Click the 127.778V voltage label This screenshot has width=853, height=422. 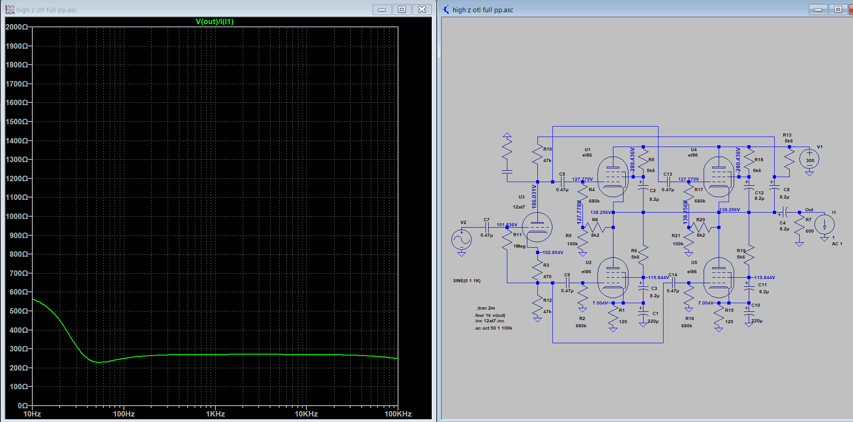click(579, 212)
